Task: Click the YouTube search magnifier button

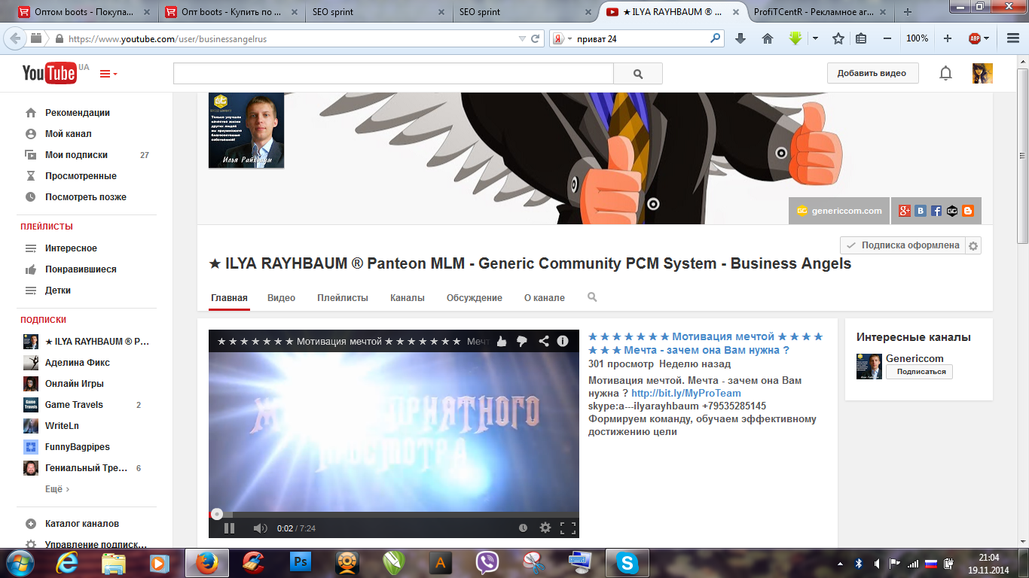Action: pyautogui.click(x=638, y=74)
